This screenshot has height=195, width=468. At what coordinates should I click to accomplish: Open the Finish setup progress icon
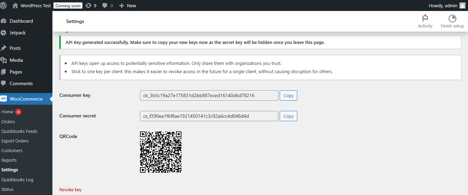tap(452, 19)
